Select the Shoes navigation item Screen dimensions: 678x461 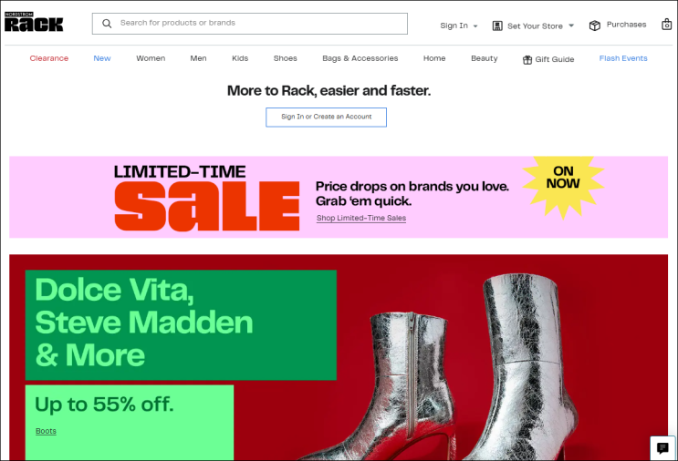(x=285, y=58)
